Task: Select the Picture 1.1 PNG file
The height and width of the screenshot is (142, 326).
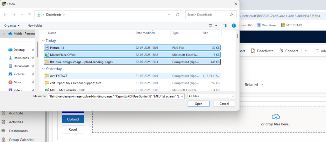Action: point(57,48)
